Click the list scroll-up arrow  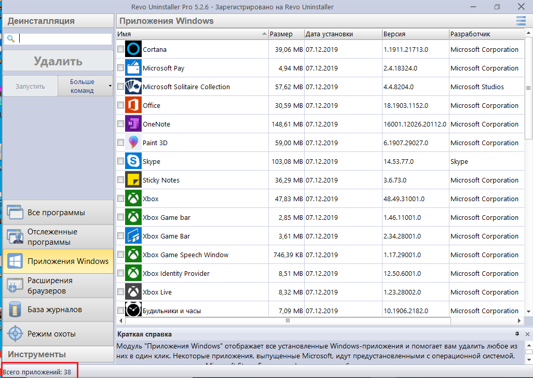point(528,33)
